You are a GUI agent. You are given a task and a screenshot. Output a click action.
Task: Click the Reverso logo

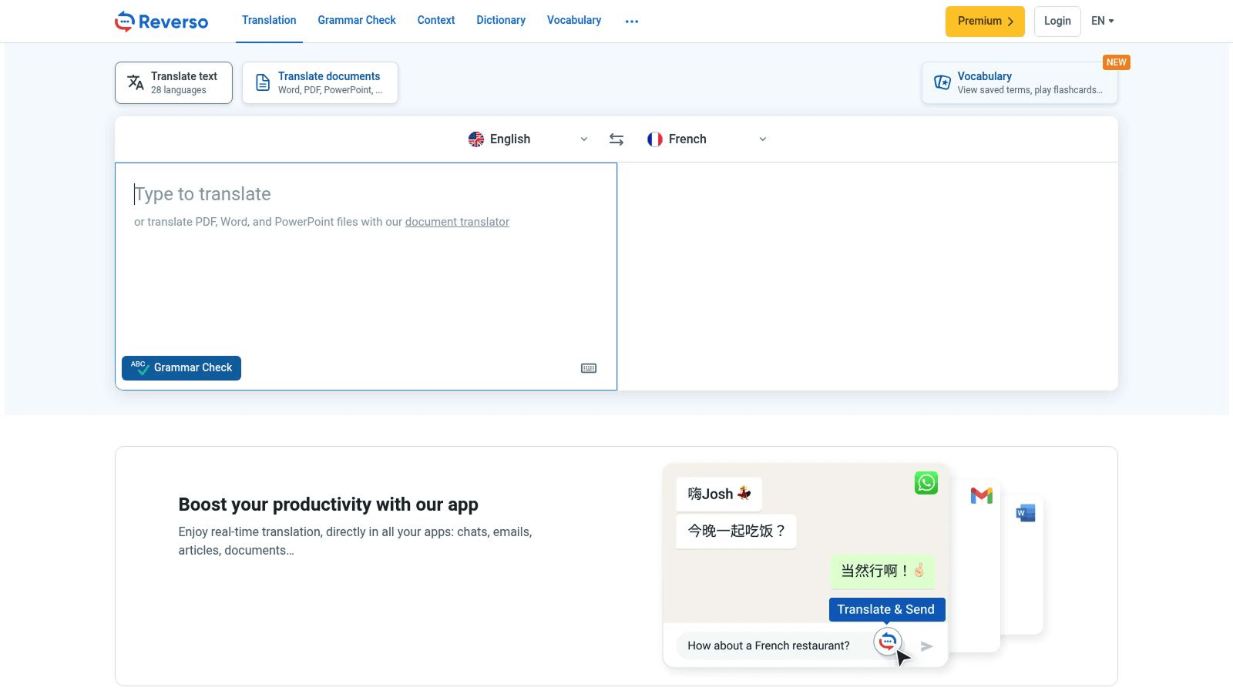(x=161, y=21)
